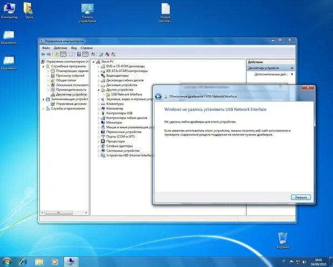Open Internet Explorer from the taskbar
The height and width of the screenshot is (267, 333).
click(x=23, y=262)
